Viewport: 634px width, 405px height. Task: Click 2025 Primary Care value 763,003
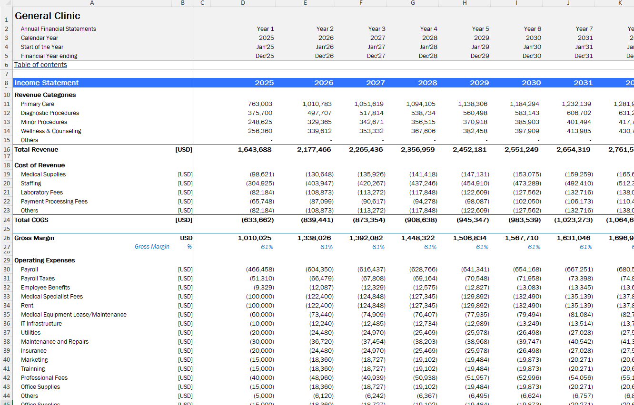pyautogui.click(x=260, y=104)
